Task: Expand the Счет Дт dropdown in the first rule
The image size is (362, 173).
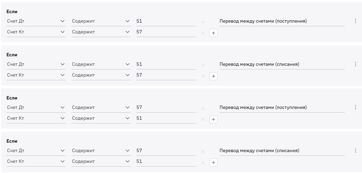Action: (x=36, y=21)
